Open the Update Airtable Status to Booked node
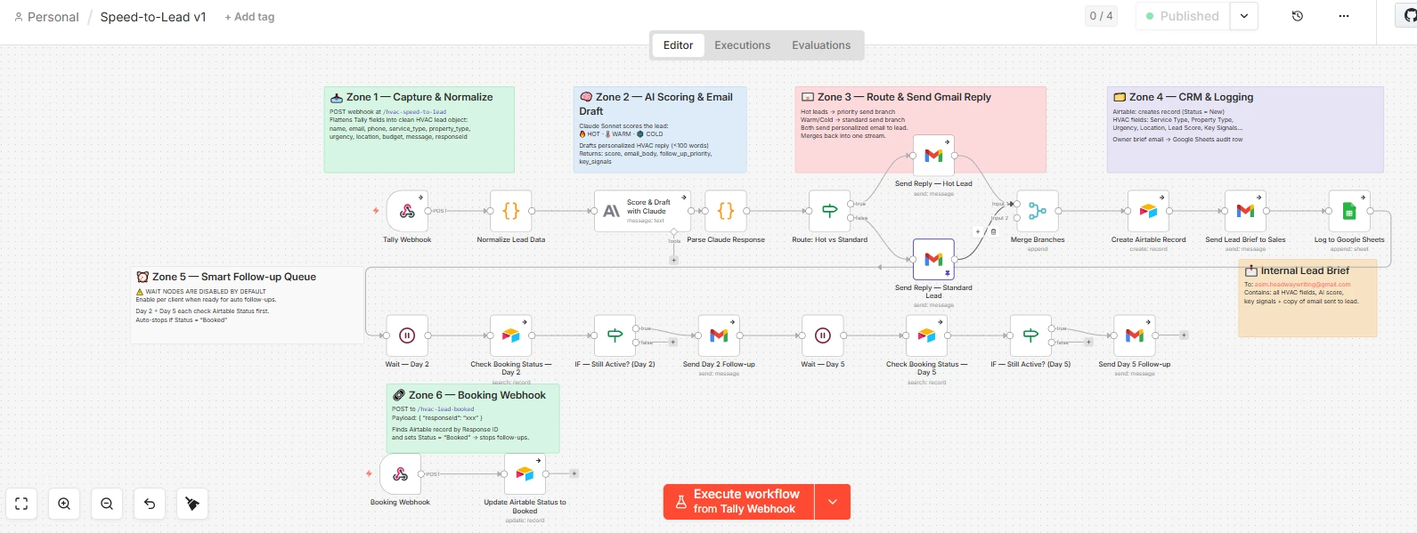1417x533 pixels. (525, 473)
